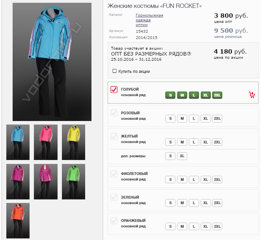261x240 pixels.
Task: Uncheck the ГОЛУБОЙ color checkbox
Action: coord(114,89)
